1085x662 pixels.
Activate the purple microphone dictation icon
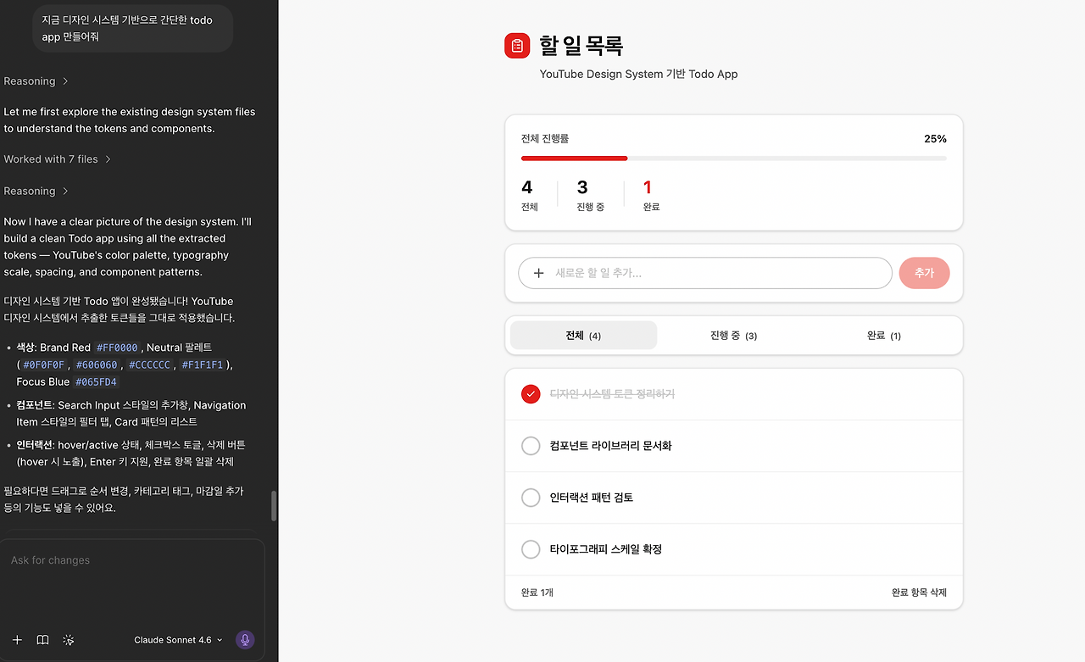coord(245,639)
